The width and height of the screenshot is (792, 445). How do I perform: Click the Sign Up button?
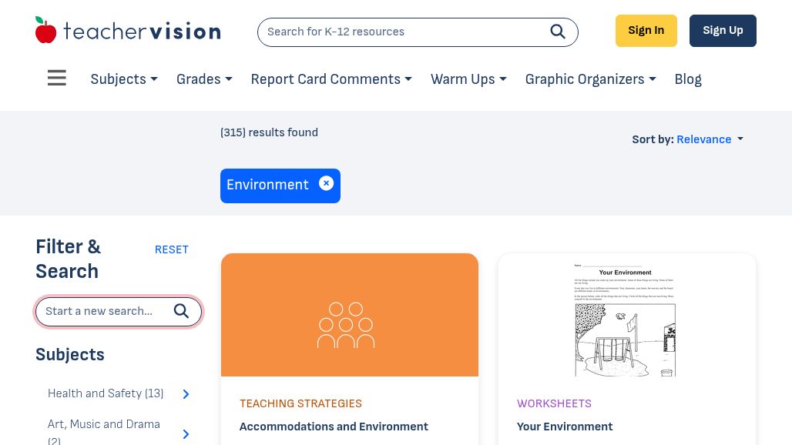coord(722,30)
